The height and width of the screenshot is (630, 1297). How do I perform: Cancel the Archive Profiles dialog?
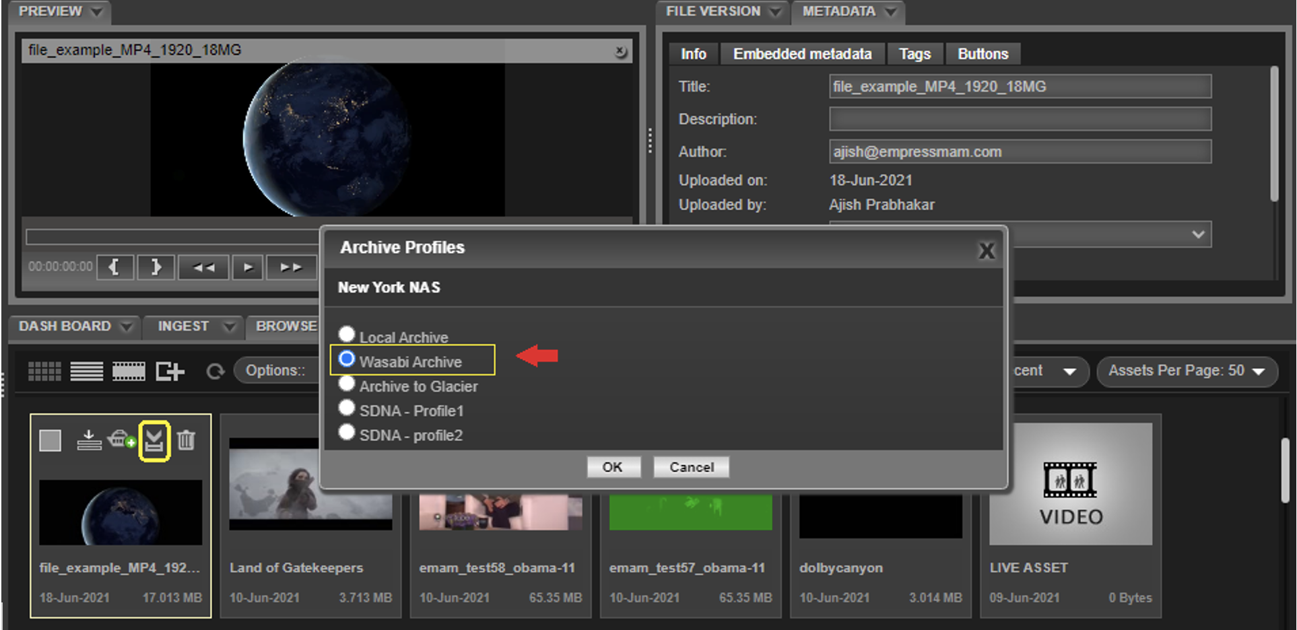(692, 467)
